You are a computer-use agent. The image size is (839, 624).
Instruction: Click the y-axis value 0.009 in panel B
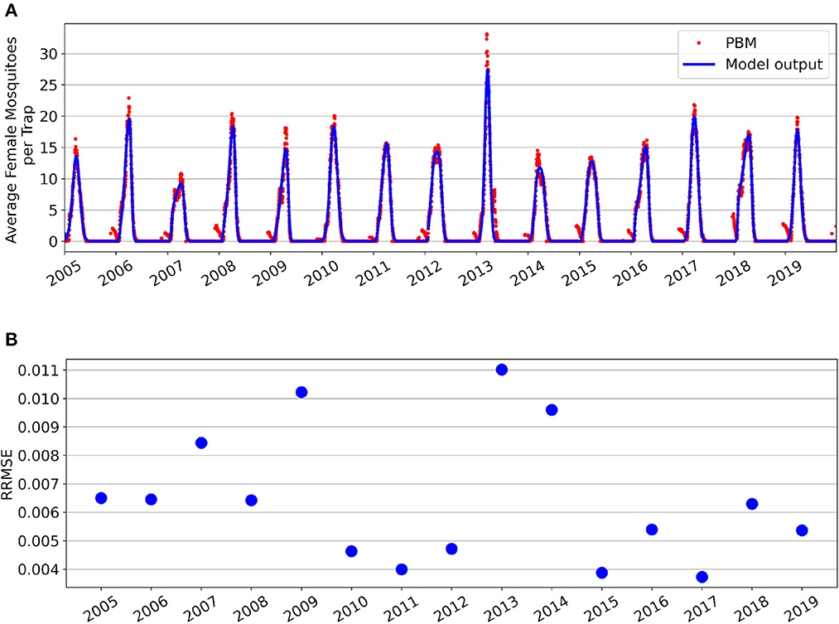pos(38,427)
